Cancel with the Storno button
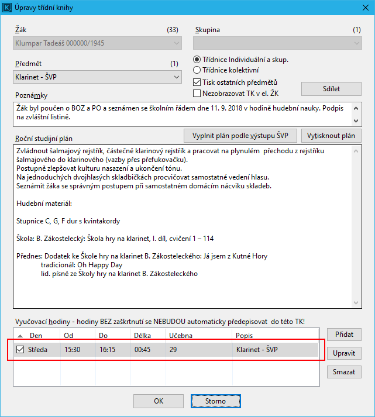Image resolution: width=375 pixels, height=417 pixels. [x=215, y=401]
